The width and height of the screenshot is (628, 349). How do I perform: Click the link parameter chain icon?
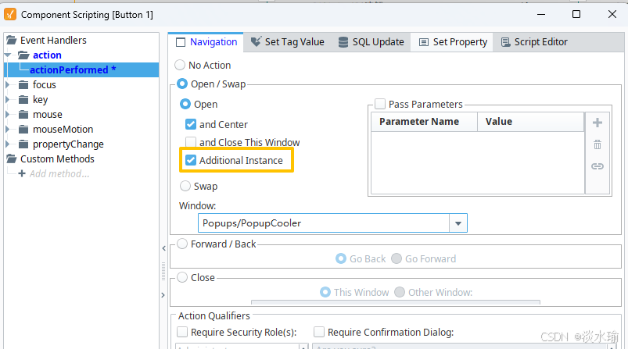[x=597, y=166]
